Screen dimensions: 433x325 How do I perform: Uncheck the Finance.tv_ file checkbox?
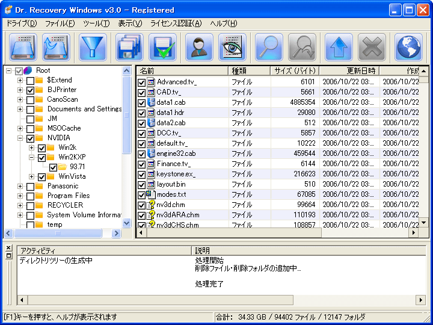142,164
